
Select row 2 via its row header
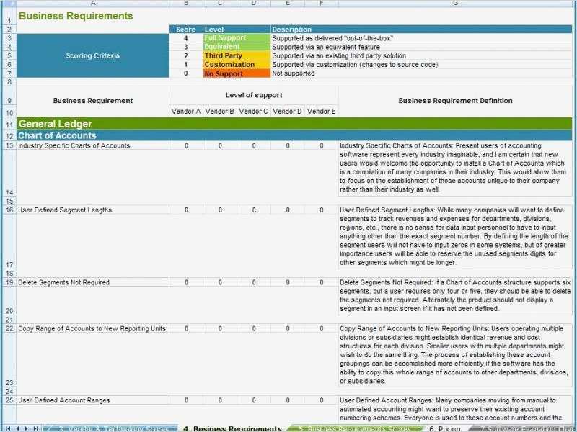click(9, 30)
